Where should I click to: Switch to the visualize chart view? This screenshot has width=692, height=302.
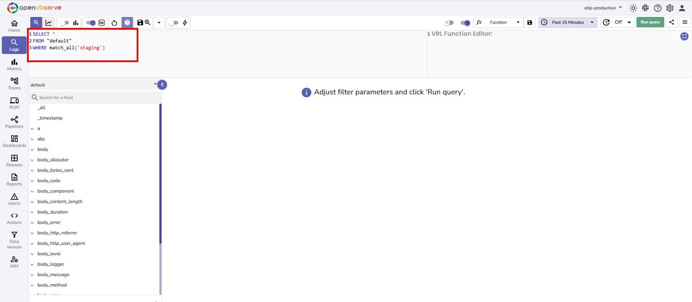tap(48, 22)
